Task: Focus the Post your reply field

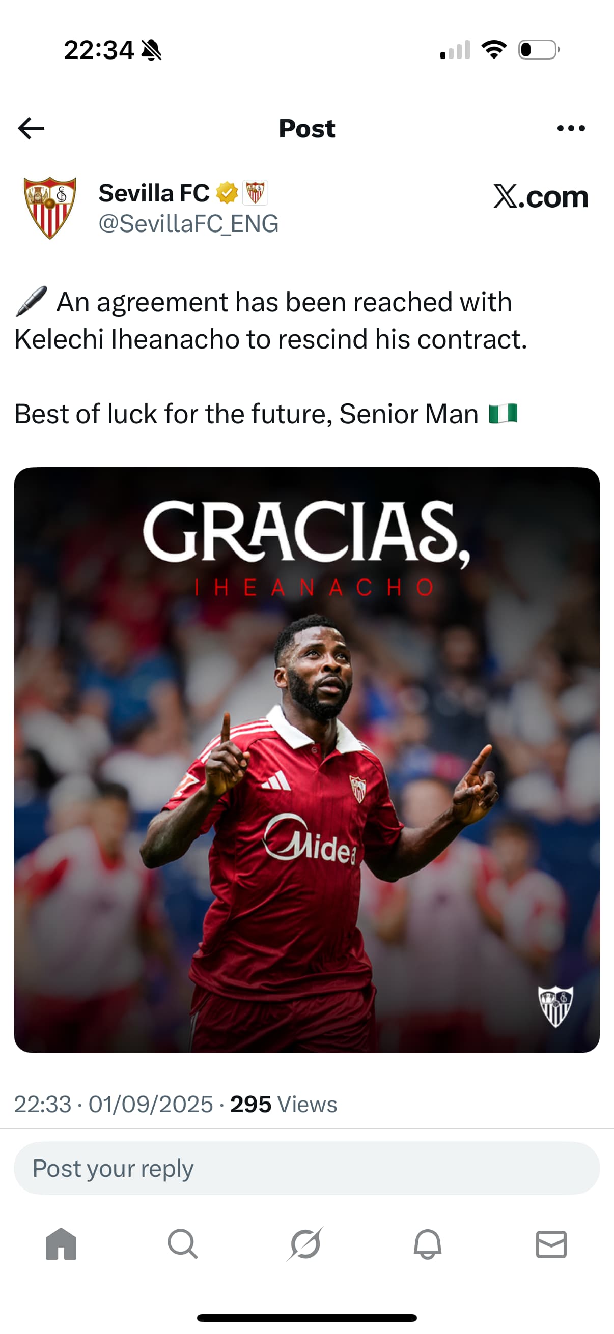Action: (306, 1168)
